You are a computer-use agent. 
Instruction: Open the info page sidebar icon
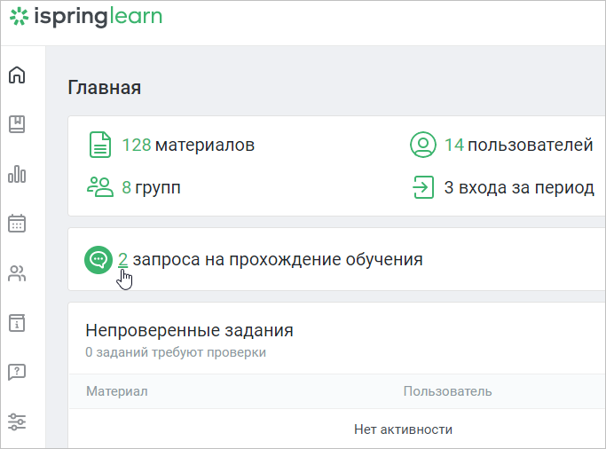pyautogui.click(x=17, y=322)
